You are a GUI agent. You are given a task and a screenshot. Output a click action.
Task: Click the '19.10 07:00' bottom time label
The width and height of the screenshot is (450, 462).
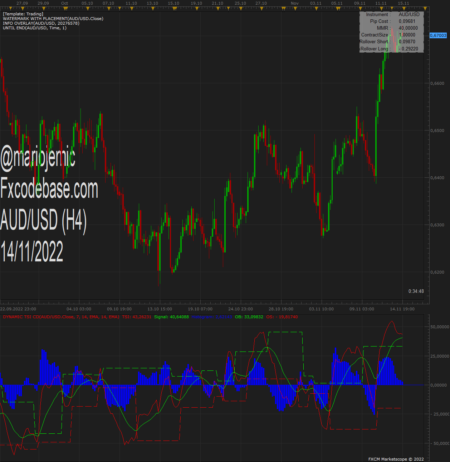pyautogui.click(x=200, y=309)
